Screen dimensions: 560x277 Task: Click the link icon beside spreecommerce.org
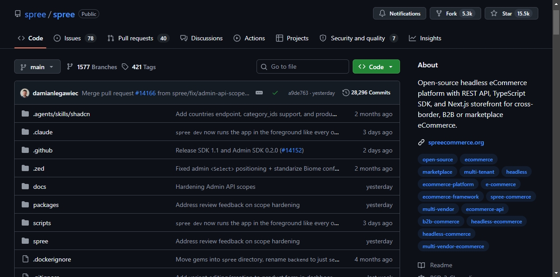[x=421, y=142]
